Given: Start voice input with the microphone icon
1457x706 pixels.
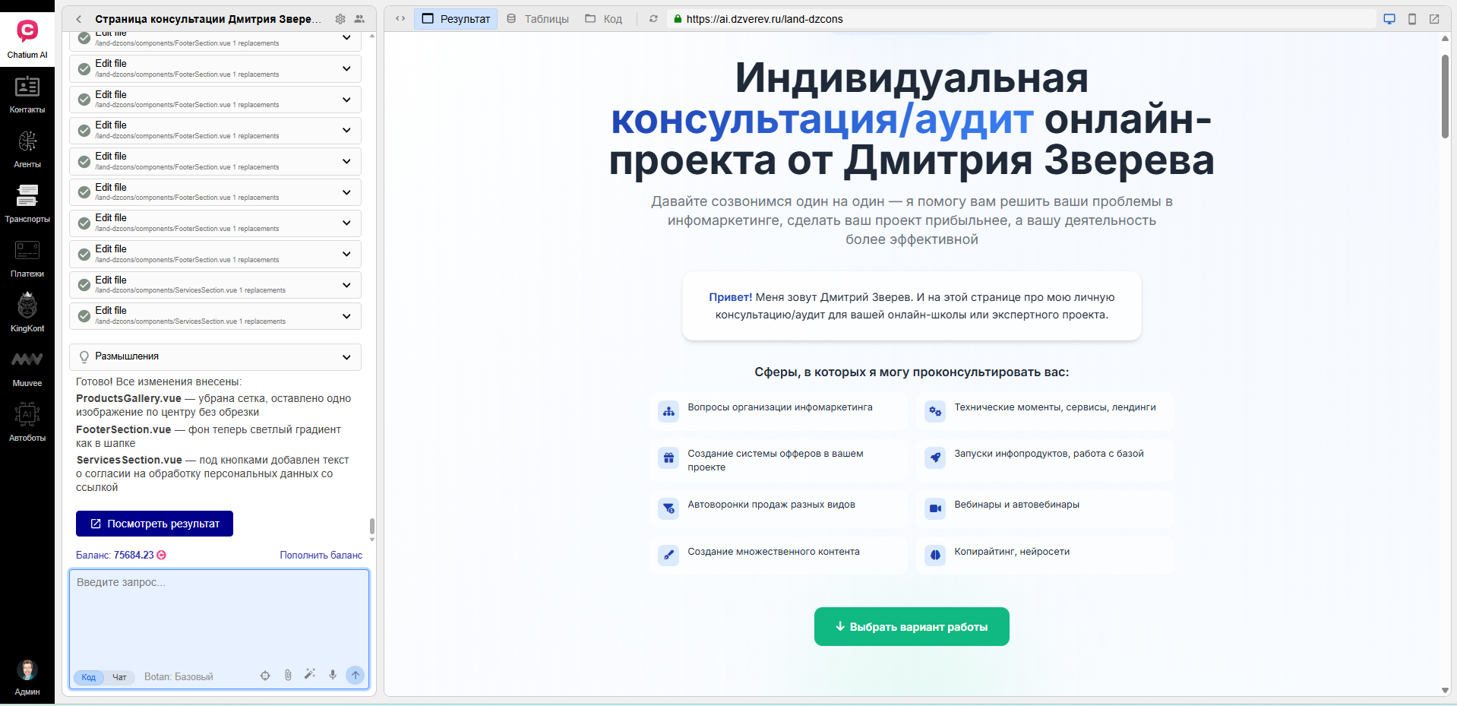Looking at the screenshot, I should pyautogui.click(x=332, y=675).
